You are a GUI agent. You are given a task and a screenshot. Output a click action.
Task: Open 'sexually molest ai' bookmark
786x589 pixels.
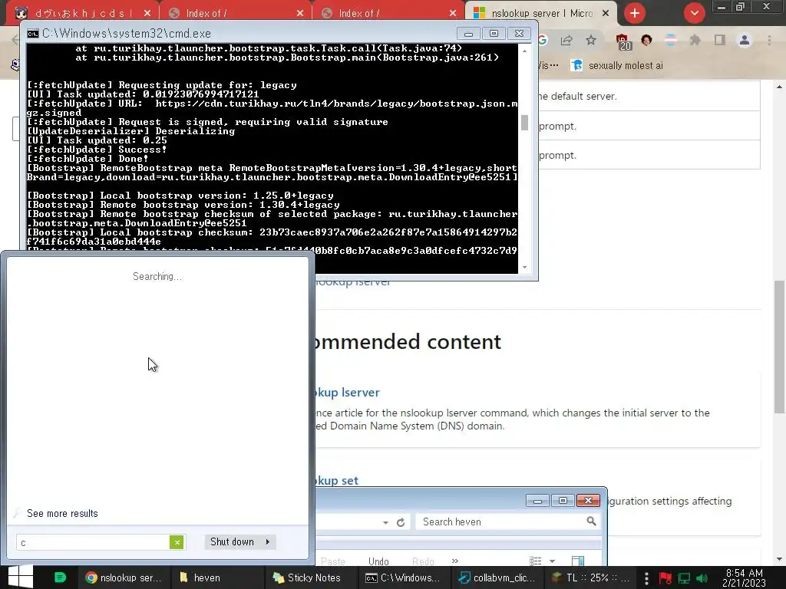pyautogui.click(x=617, y=66)
